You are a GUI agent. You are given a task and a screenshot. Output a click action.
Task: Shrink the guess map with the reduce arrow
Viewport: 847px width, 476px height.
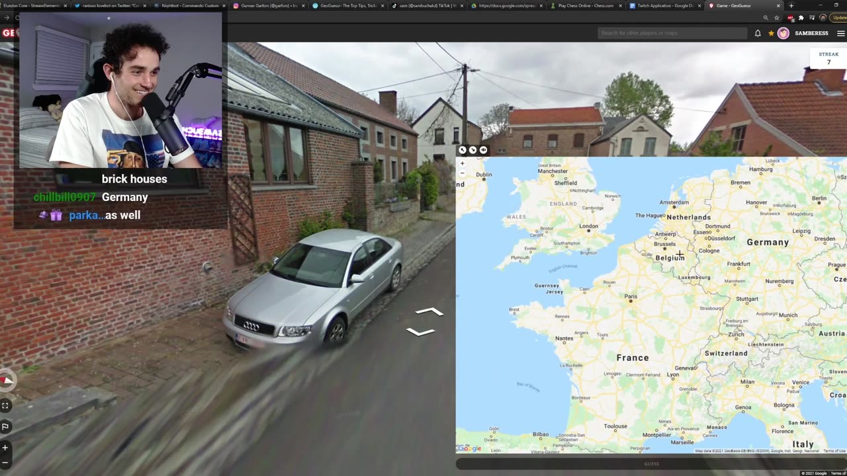(472, 150)
